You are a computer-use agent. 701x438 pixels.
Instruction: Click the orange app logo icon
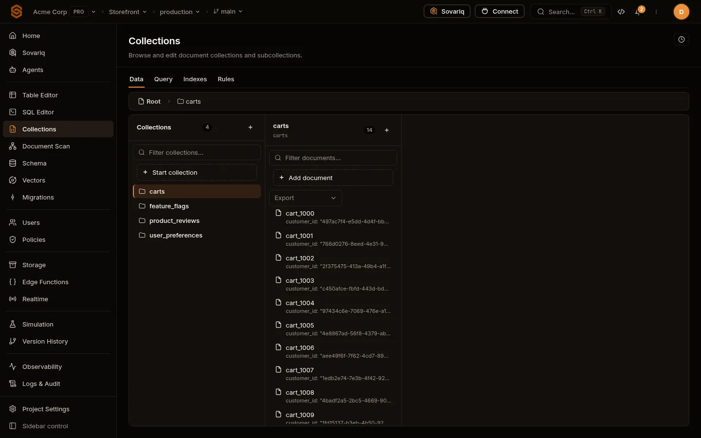click(x=17, y=12)
